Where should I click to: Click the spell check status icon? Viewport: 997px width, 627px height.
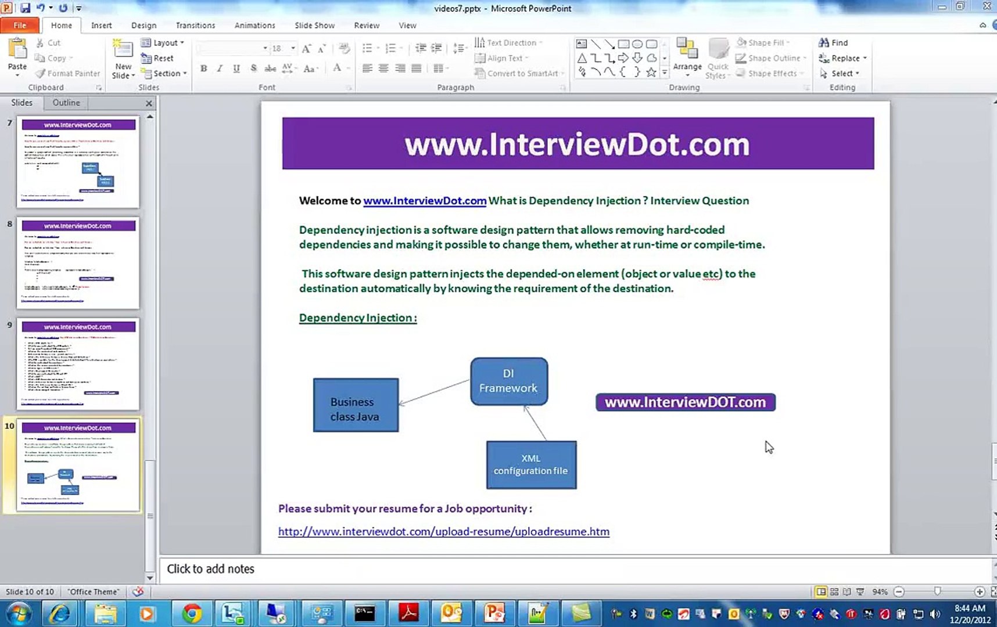[138, 592]
